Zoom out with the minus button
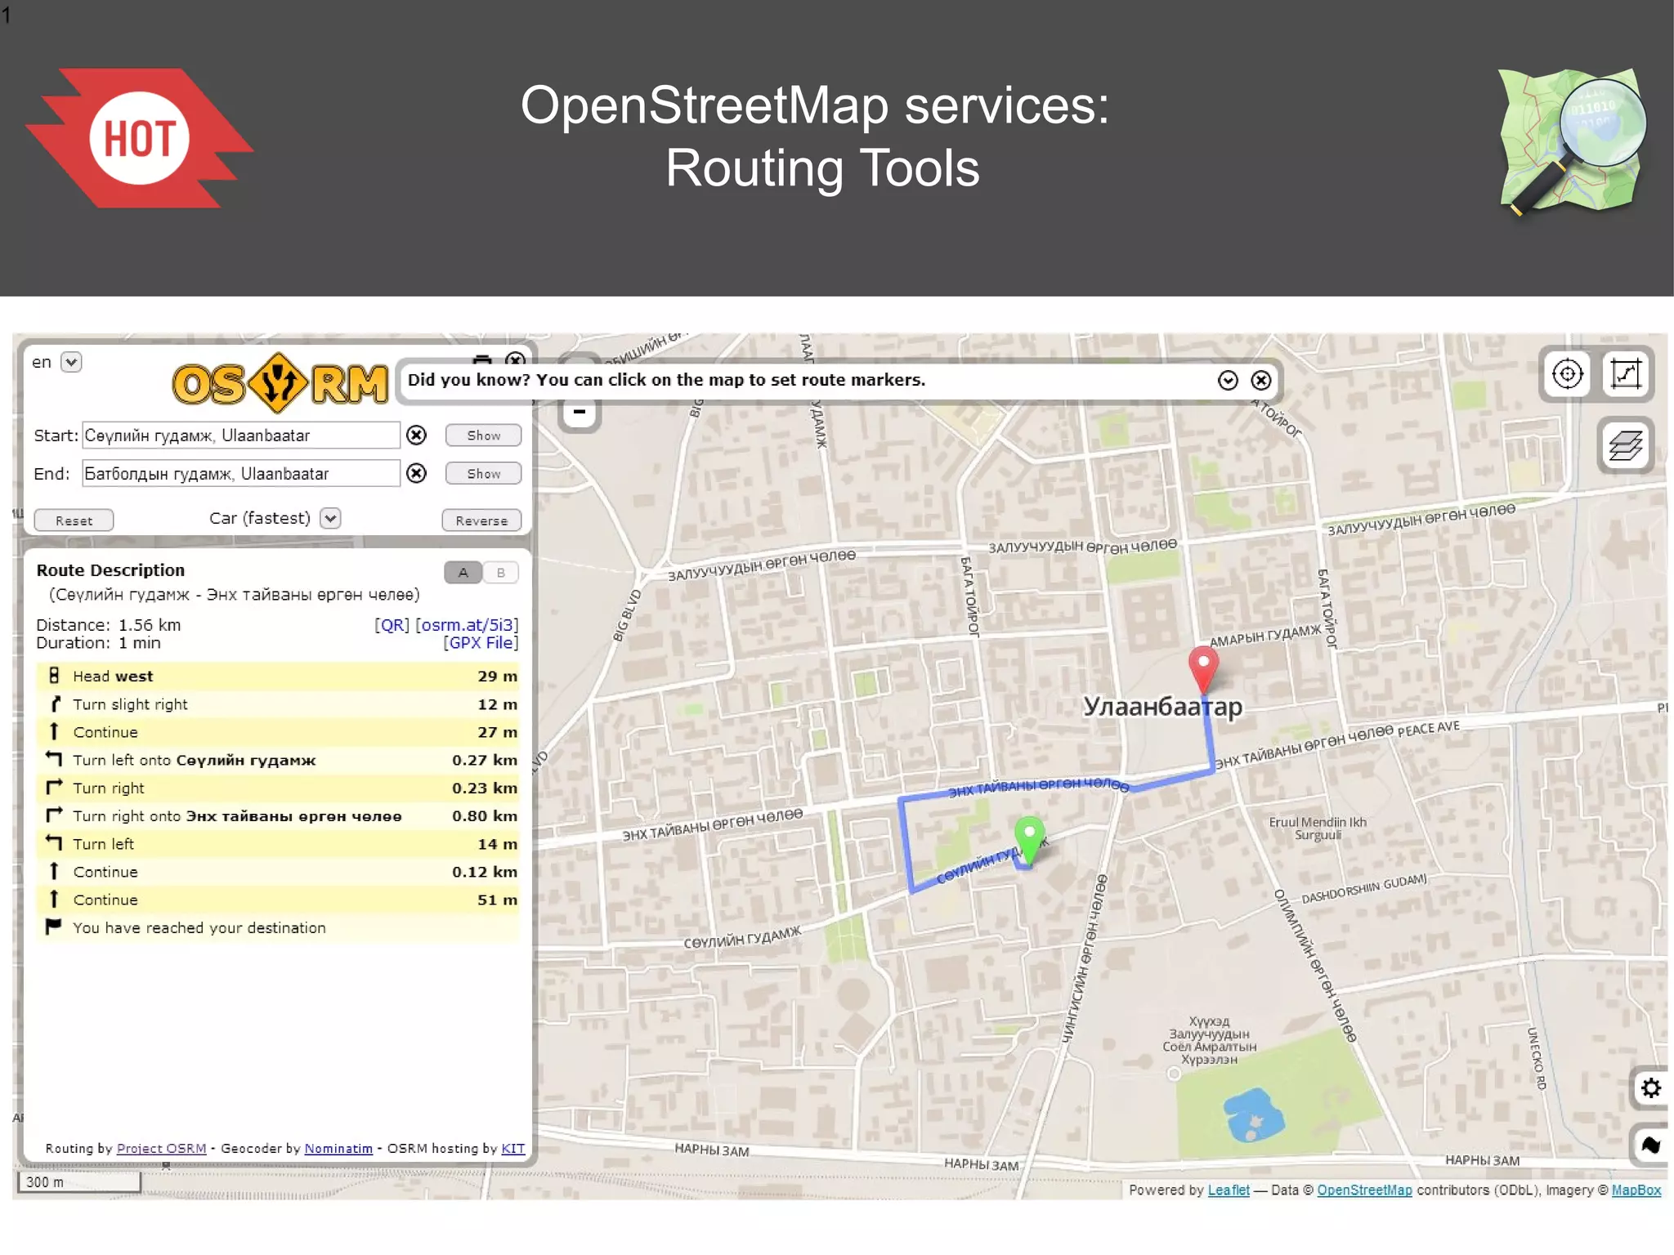The image size is (1674, 1255). [x=580, y=412]
